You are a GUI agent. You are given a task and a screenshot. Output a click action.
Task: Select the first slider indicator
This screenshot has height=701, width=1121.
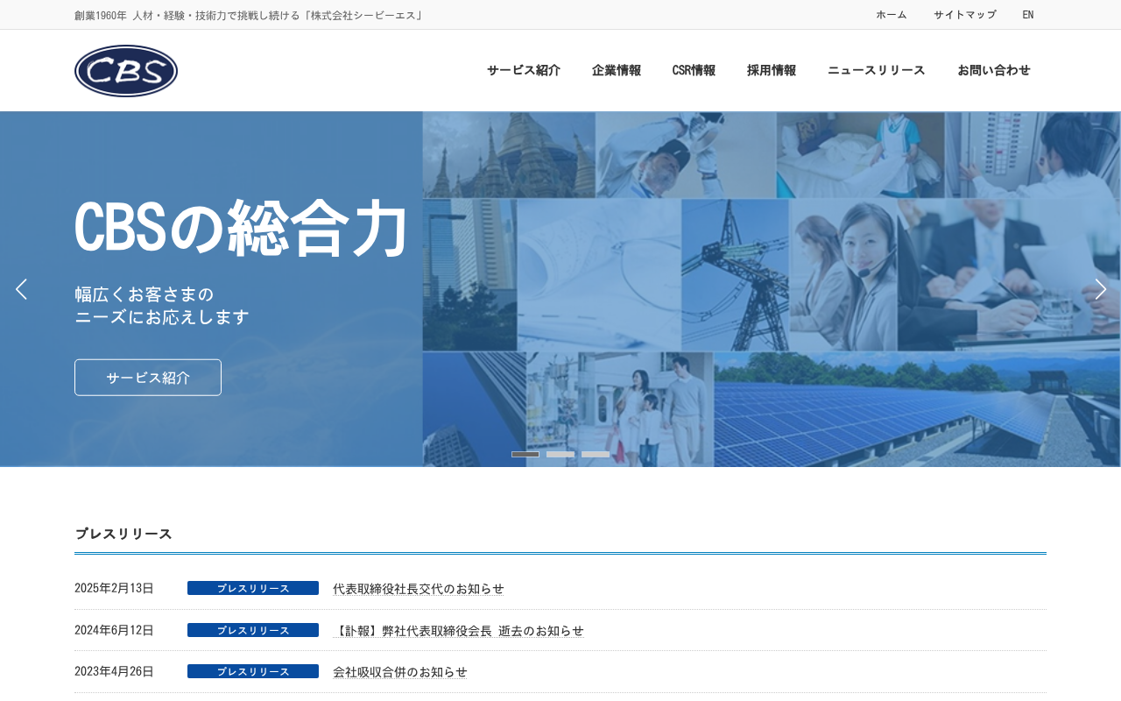(525, 454)
